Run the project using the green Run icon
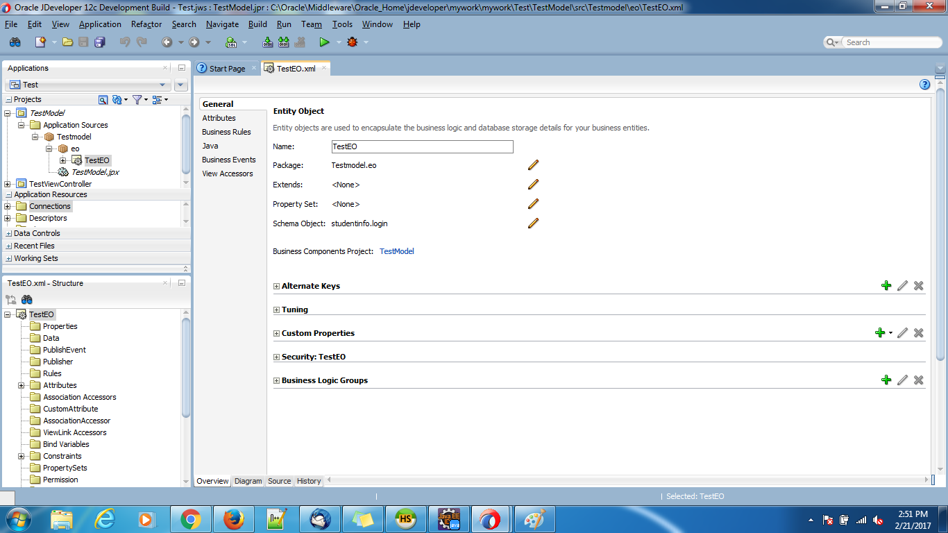The width and height of the screenshot is (948, 533). point(323,42)
